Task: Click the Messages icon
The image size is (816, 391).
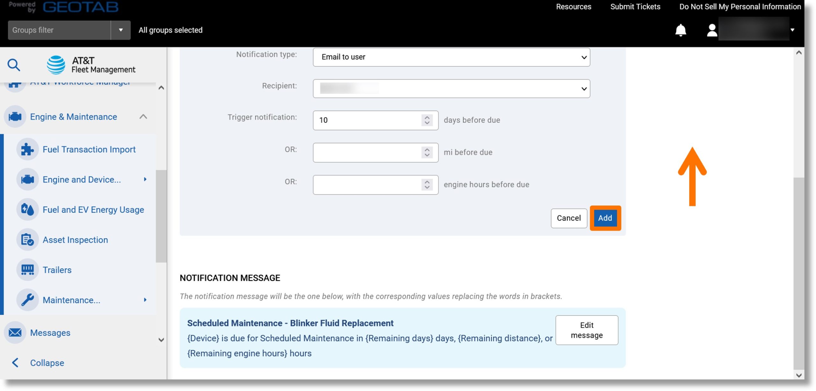Action: tap(15, 332)
